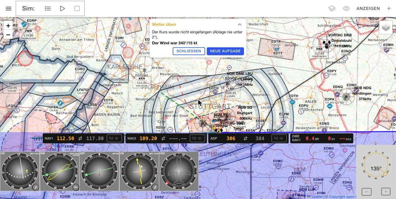Open the Leaflet attribution link
This screenshot has height=199, width=396.
tap(315, 197)
